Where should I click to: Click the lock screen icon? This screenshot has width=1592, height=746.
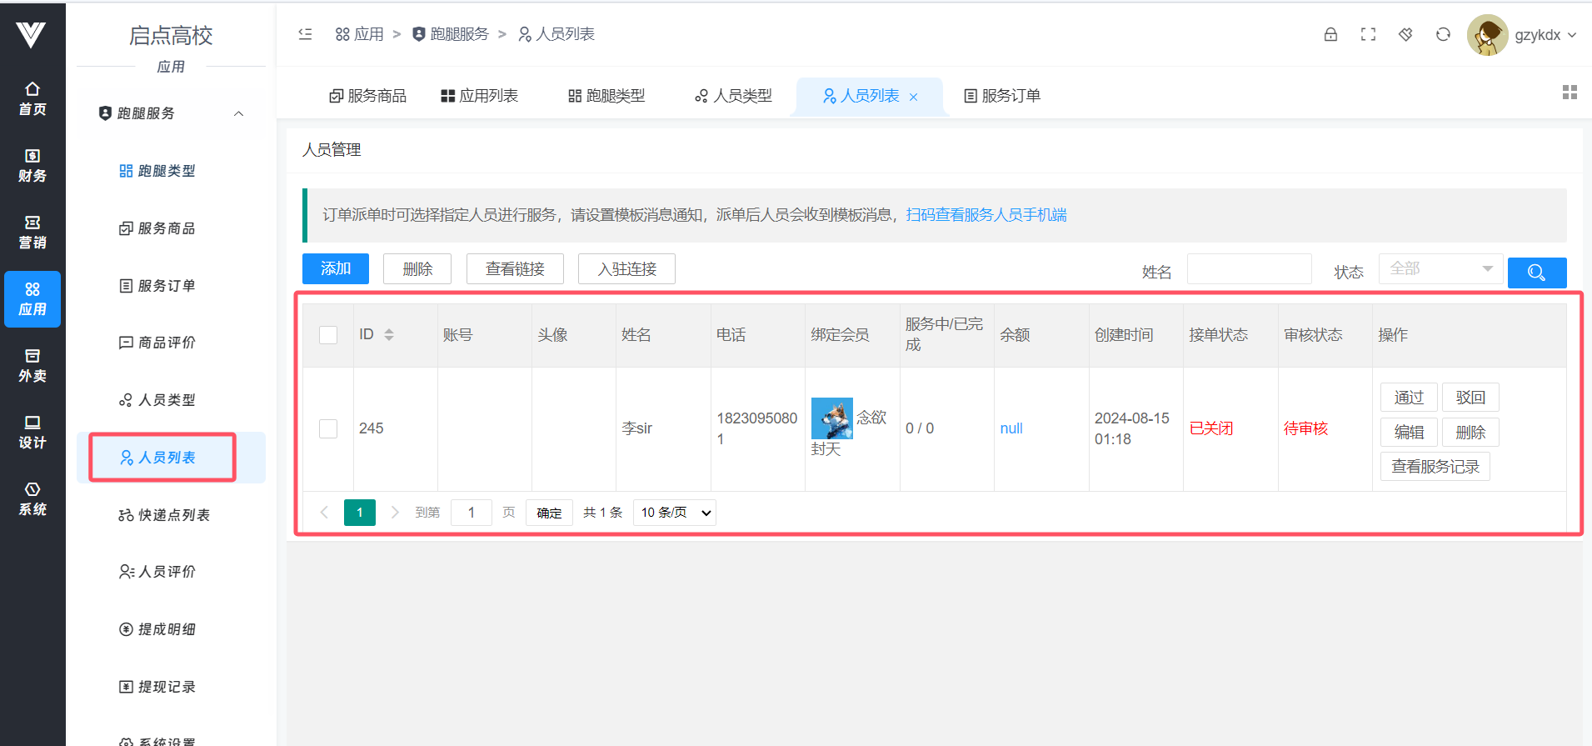(x=1330, y=34)
